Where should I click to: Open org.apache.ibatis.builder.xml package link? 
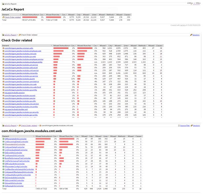pos(16,109)
